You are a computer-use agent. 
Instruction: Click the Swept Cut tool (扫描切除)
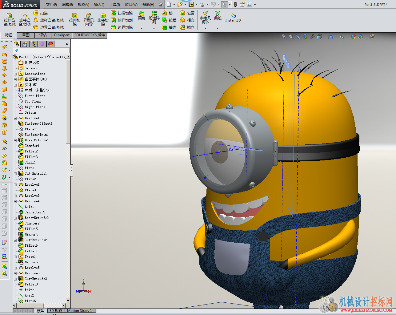click(x=122, y=13)
